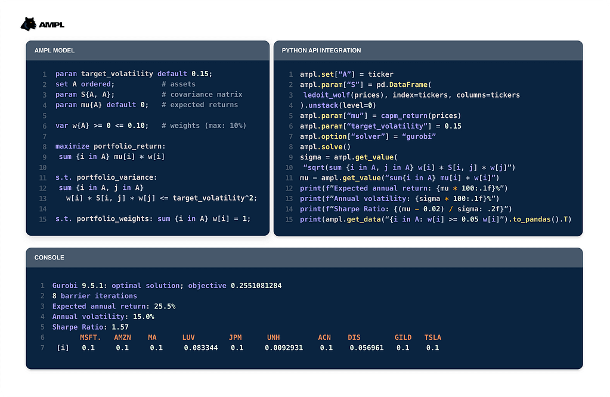Click the 'Expected annual return: 25.5%' output
The height and width of the screenshot is (397, 610).
click(113, 306)
